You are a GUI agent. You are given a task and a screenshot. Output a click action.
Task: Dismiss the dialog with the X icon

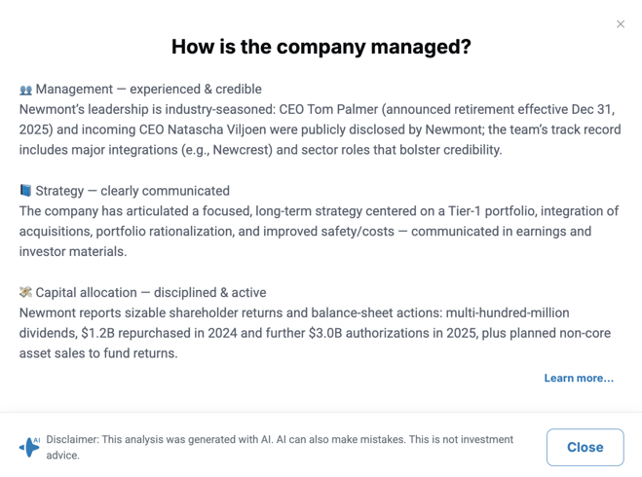point(621,24)
